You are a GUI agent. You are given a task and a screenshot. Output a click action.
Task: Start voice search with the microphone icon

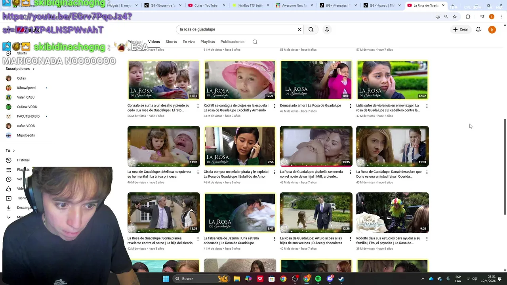[x=327, y=29]
